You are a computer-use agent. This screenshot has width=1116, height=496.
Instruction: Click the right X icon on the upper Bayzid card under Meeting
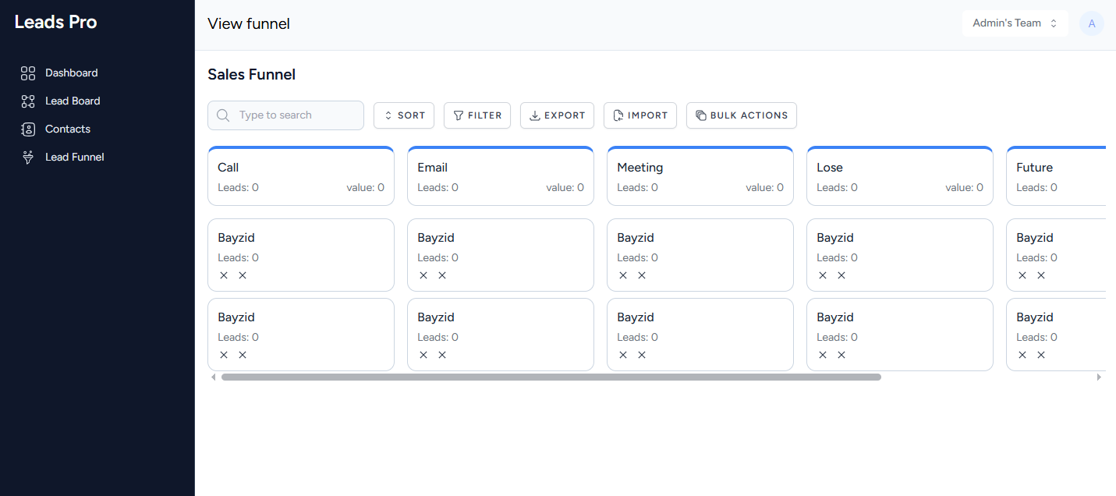[642, 275]
